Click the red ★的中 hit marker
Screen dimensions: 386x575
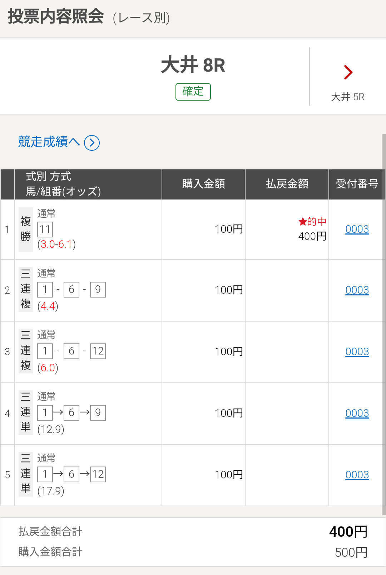click(x=312, y=222)
